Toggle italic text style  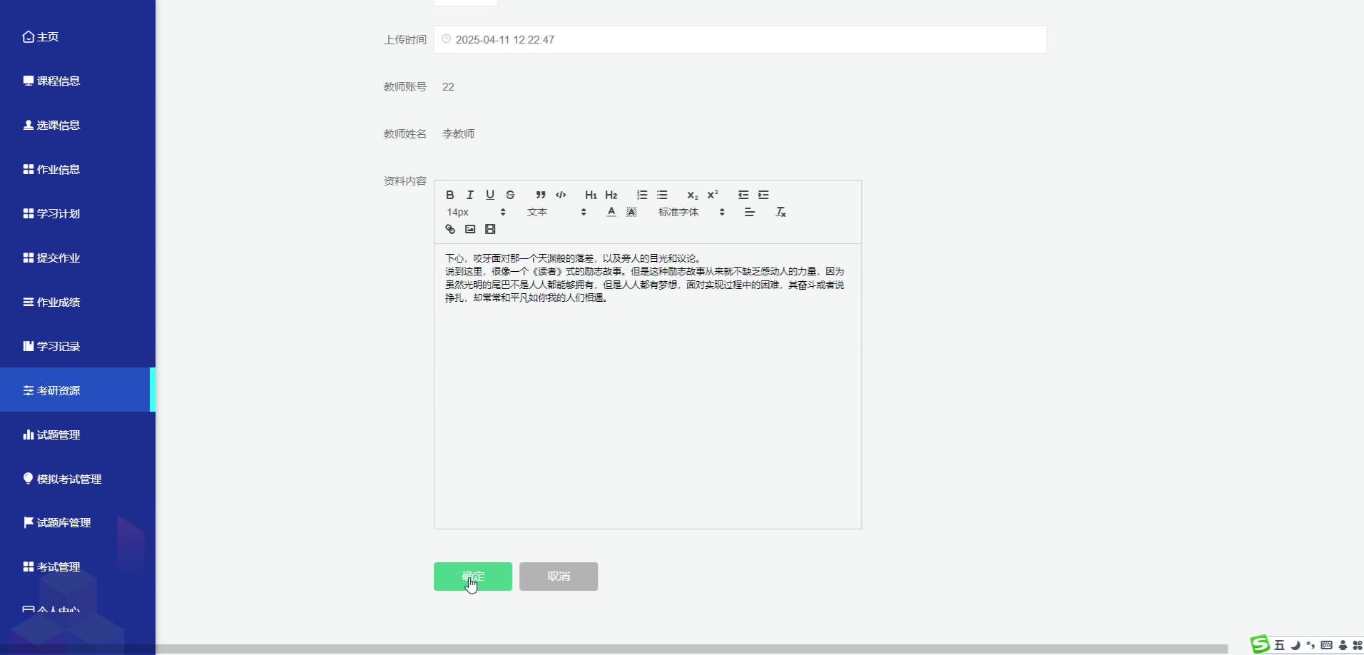pyautogui.click(x=469, y=195)
